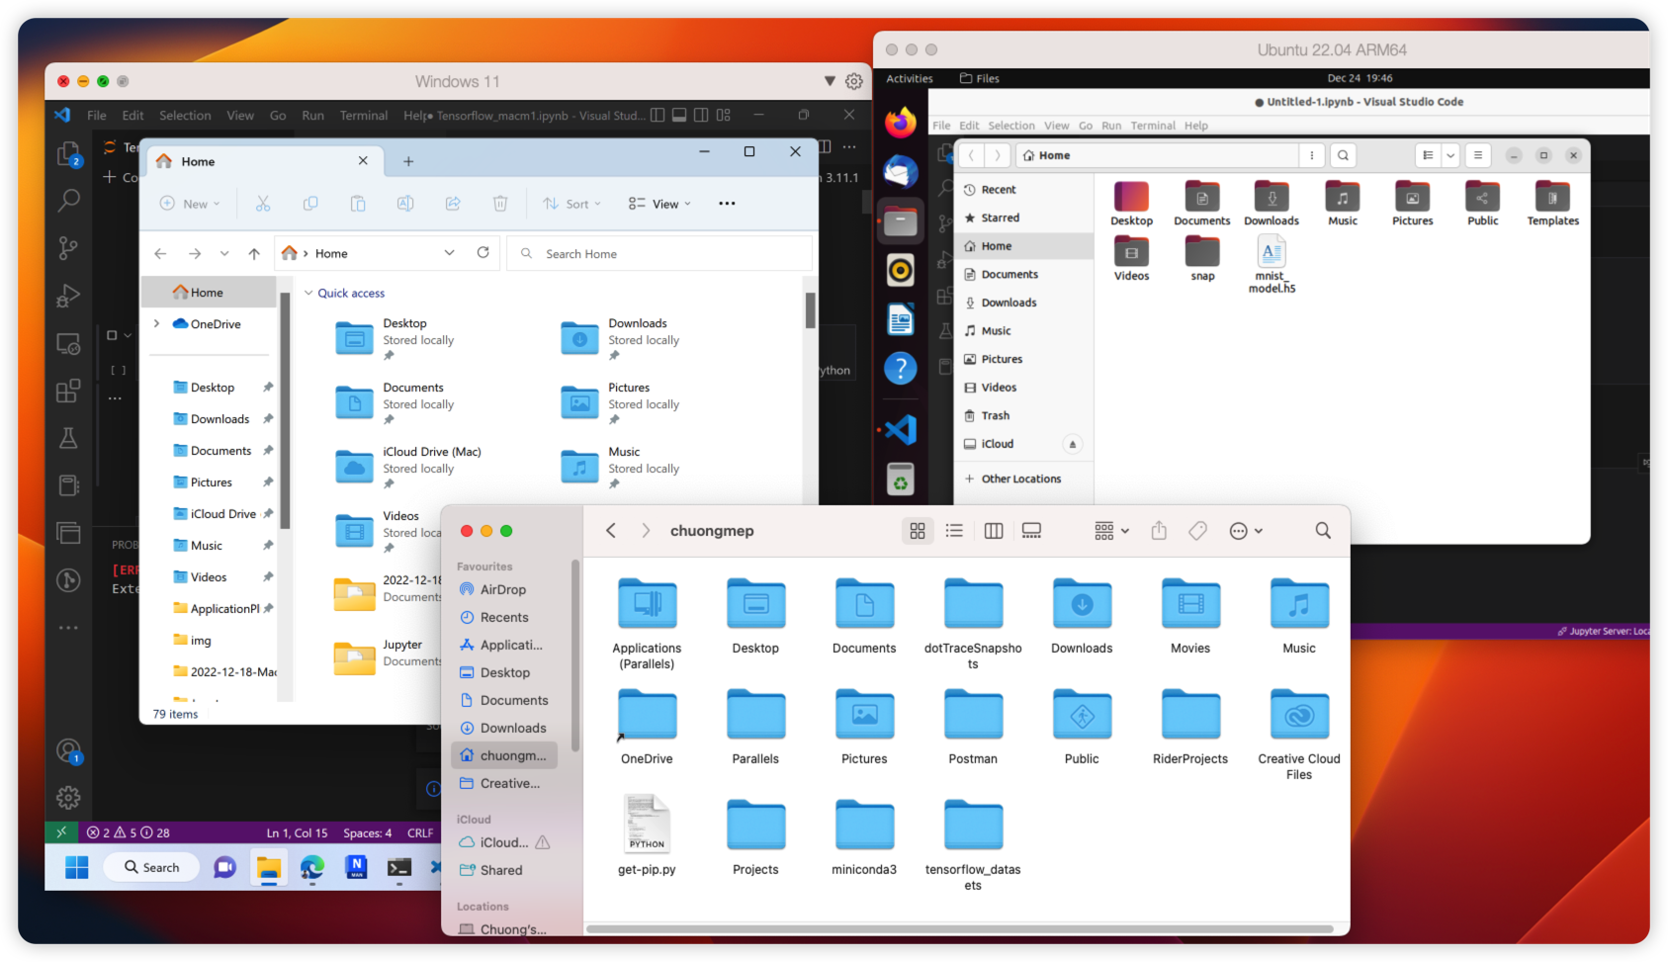Click the New button in Explorer
This screenshot has width=1668, height=962.
click(x=190, y=204)
